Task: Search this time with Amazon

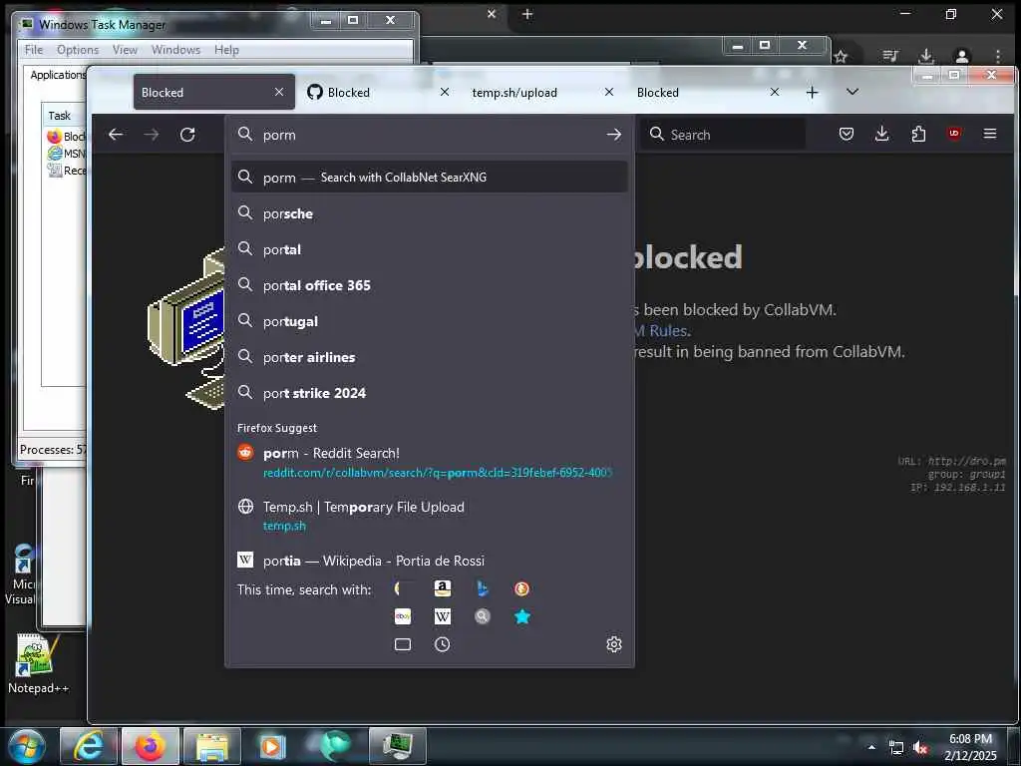Action: click(442, 588)
